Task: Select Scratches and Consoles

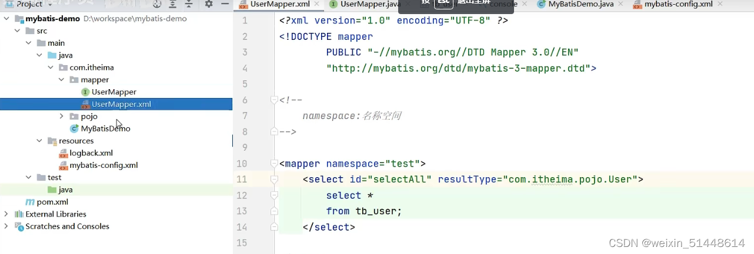Action: click(x=68, y=226)
